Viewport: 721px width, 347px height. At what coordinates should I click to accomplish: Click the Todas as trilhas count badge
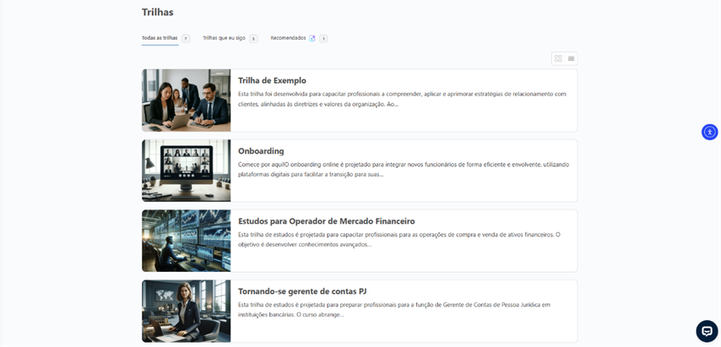[186, 39]
